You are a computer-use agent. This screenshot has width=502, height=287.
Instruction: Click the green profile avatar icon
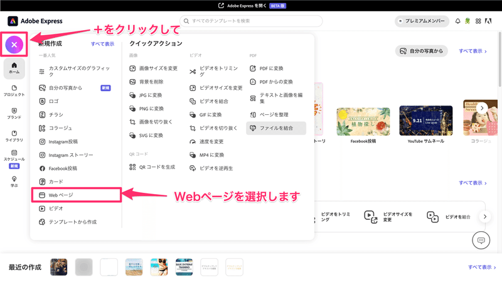point(467,21)
